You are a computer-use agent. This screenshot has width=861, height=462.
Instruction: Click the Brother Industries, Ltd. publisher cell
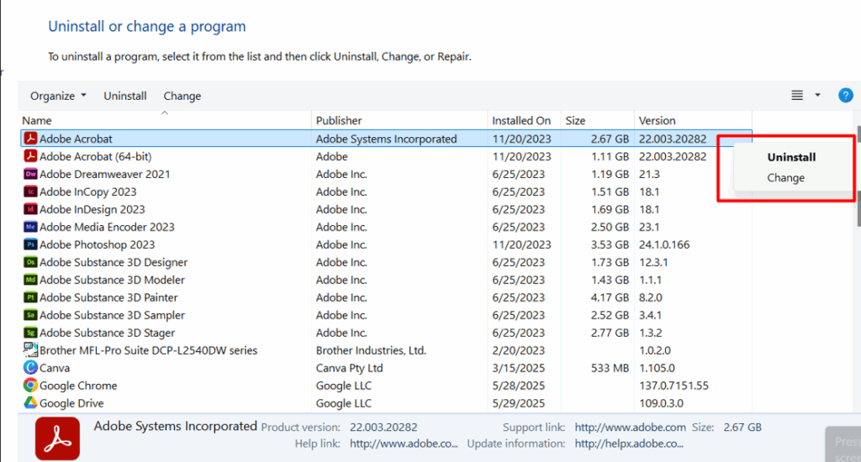click(371, 350)
